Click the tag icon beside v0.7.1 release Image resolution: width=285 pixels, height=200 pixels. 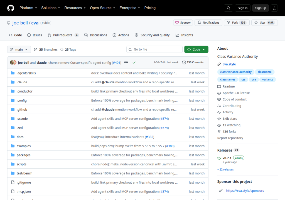click(x=219, y=158)
